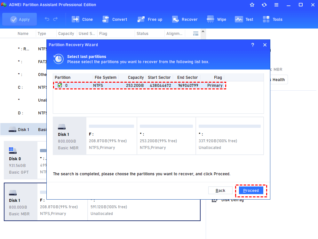Select the 253.20GB NTFS partition block in wizard

coord(166,136)
